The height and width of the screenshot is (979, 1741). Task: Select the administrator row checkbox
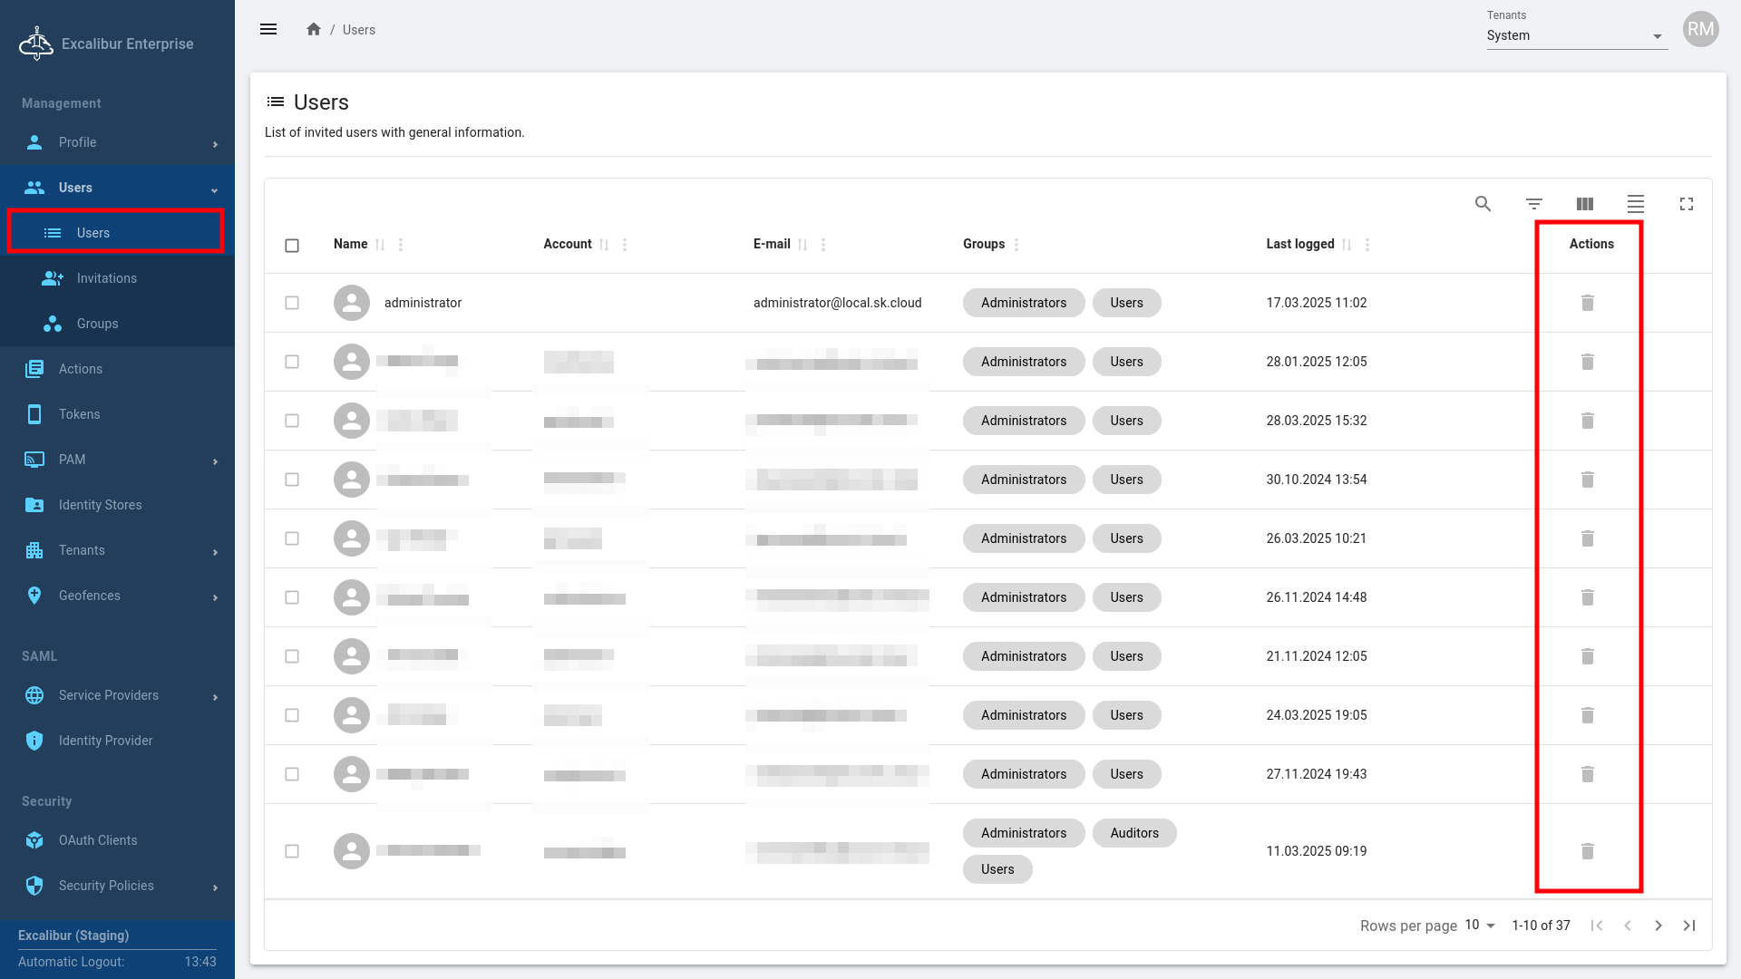pos(292,303)
